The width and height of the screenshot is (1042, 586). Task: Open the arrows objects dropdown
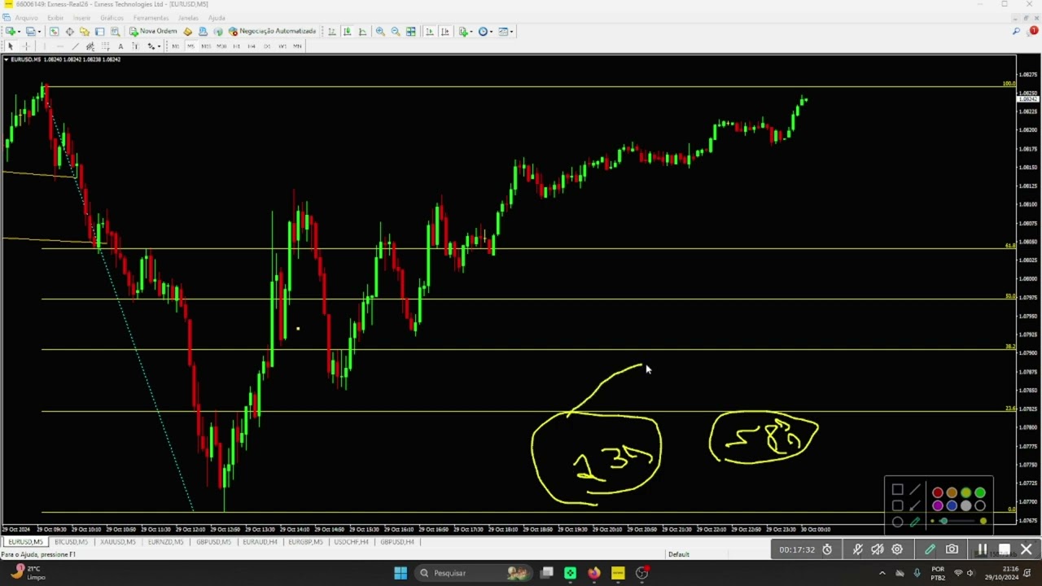coord(159,46)
